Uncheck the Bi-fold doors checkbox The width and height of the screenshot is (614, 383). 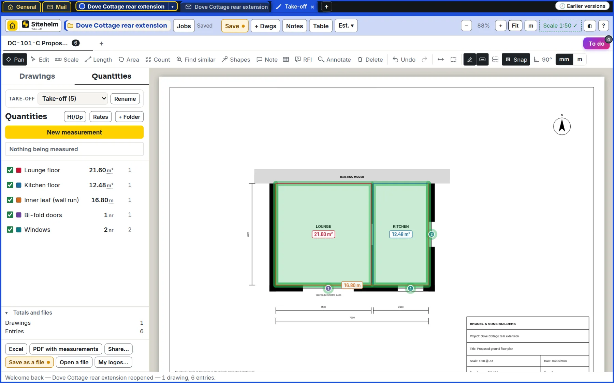[10, 215]
